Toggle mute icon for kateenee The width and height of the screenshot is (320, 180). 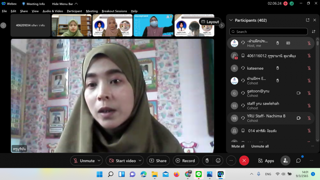[x=309, y=68]
